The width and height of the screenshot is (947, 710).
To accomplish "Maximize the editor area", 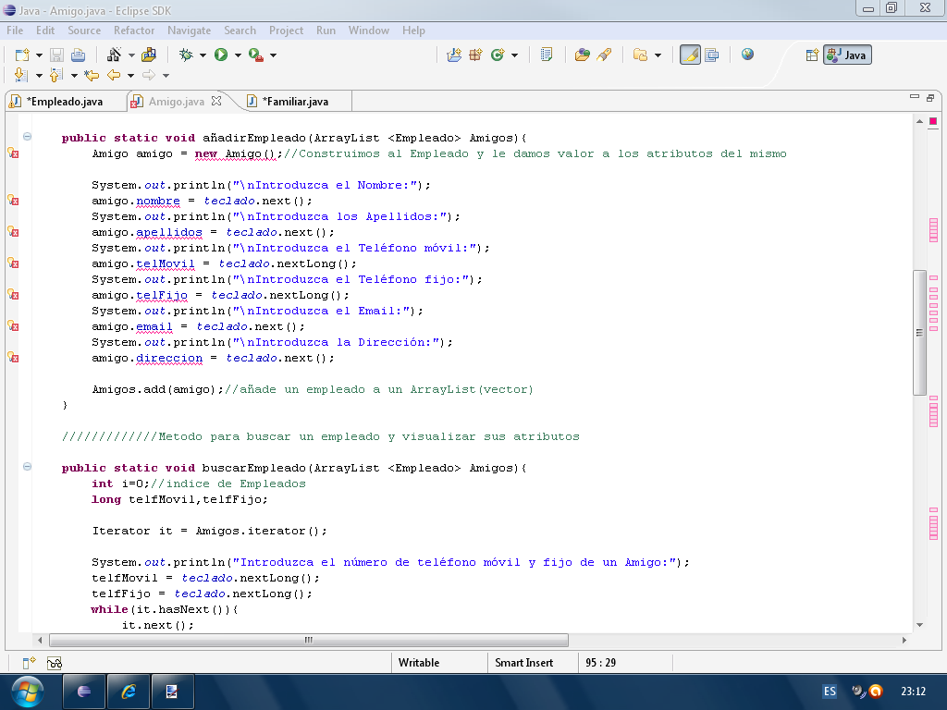I will (x=930, y=97).
